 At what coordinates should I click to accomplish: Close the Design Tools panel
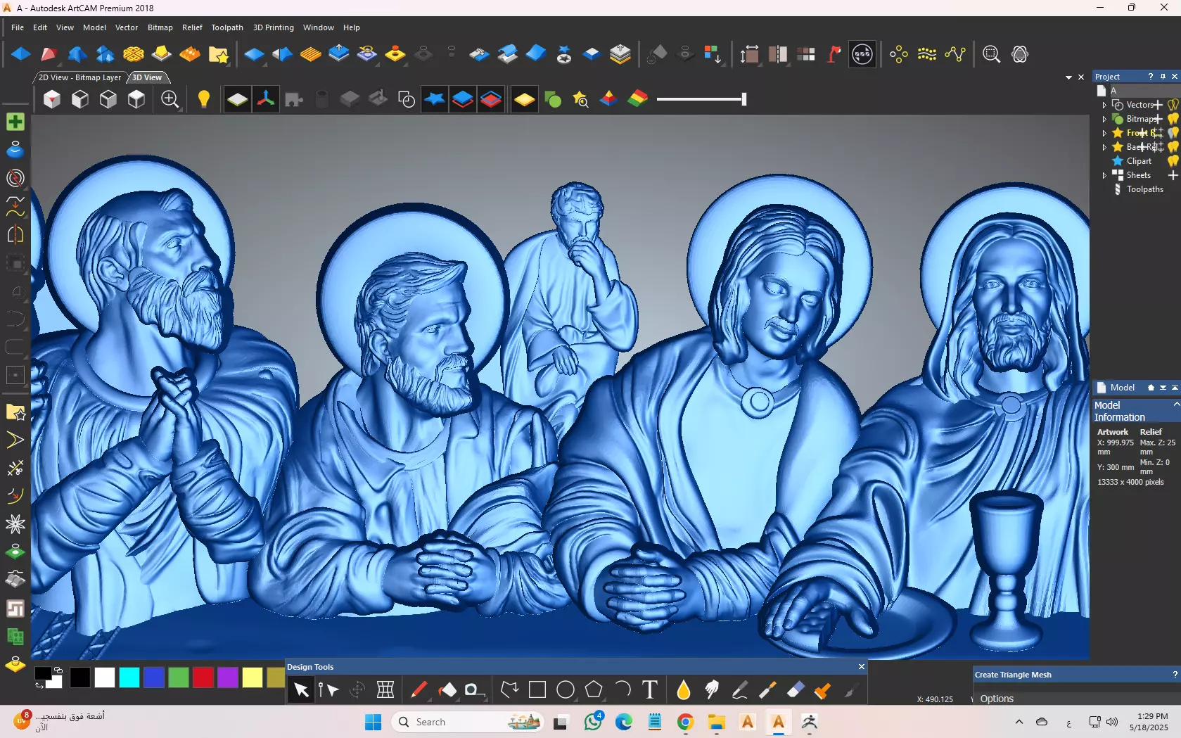pyautogui.click(x=862, y=666)
